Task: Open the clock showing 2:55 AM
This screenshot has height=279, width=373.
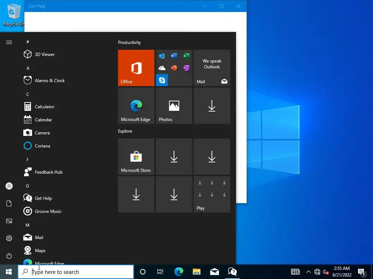Action: point(342,272)
